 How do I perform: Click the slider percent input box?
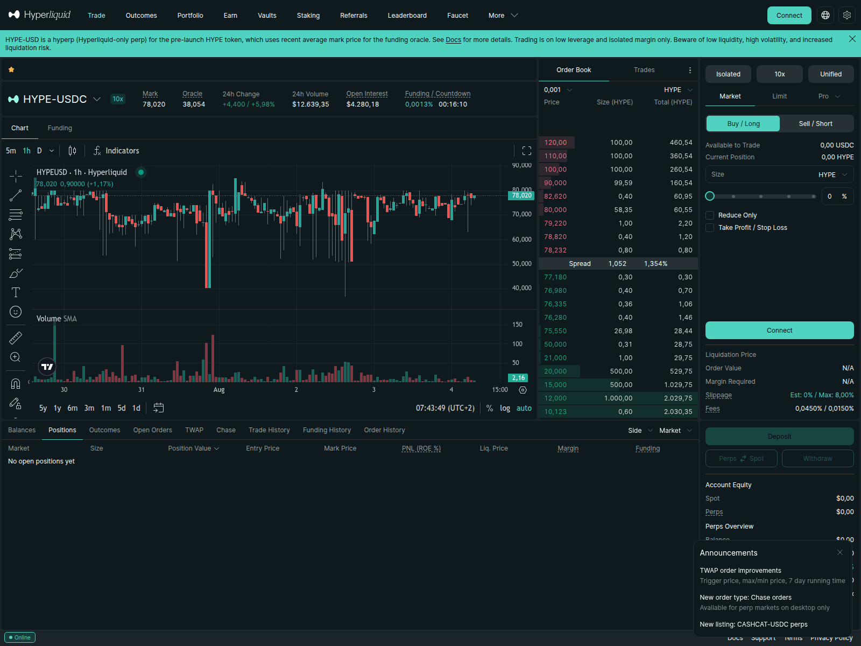tap(837, 196)
